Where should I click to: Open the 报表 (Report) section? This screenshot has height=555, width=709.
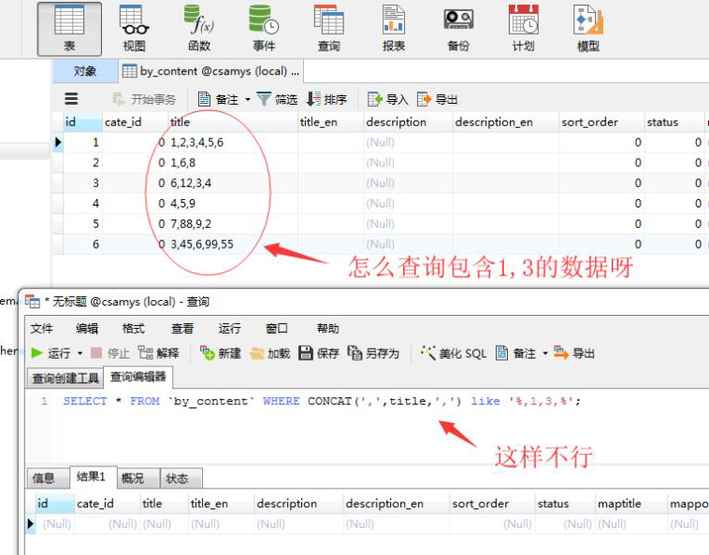tap(394, 29)
